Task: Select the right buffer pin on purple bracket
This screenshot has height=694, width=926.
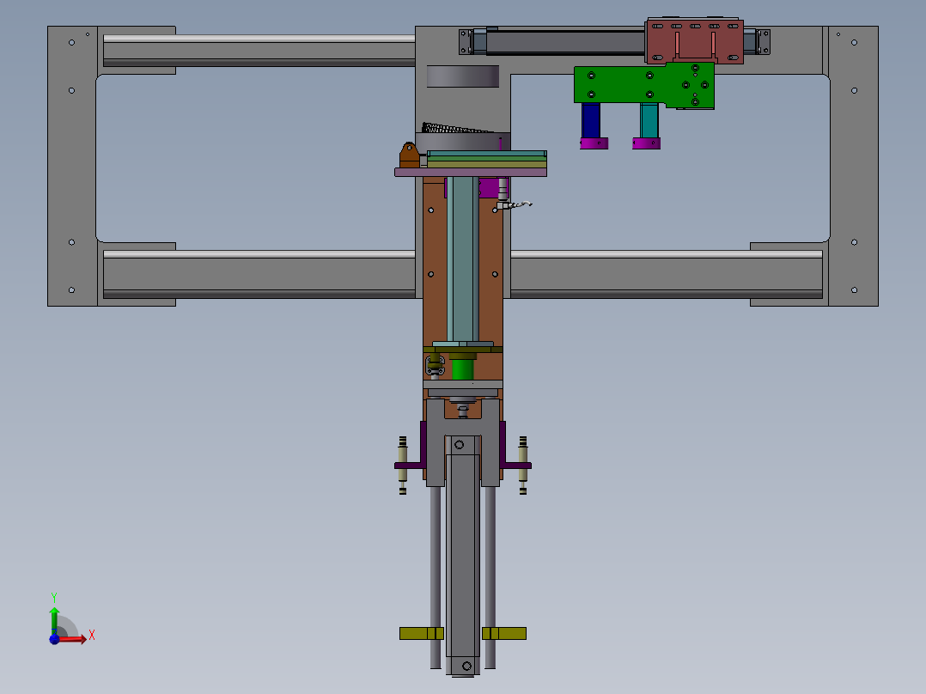Action: 522,466
